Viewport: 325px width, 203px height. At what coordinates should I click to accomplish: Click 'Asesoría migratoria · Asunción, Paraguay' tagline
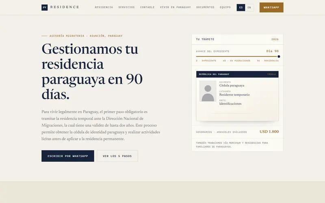coord(86,36)
